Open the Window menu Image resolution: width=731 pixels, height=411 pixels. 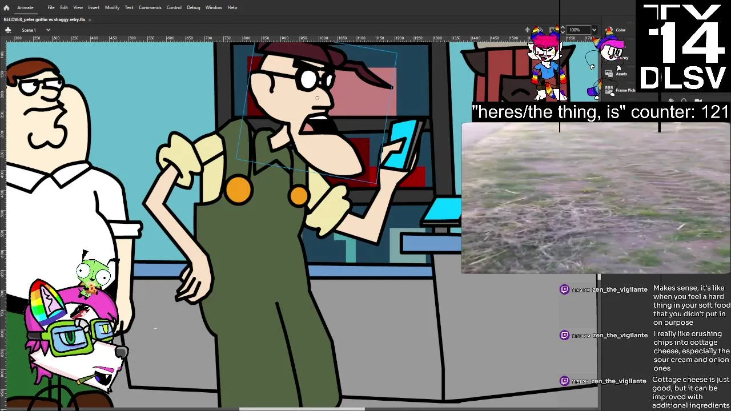pyautogui.click(x=214, y=7)
